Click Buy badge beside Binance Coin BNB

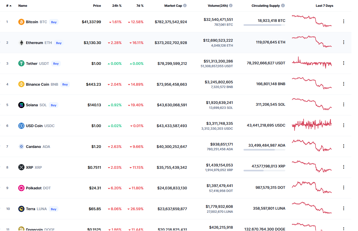(x=65, y=84)
